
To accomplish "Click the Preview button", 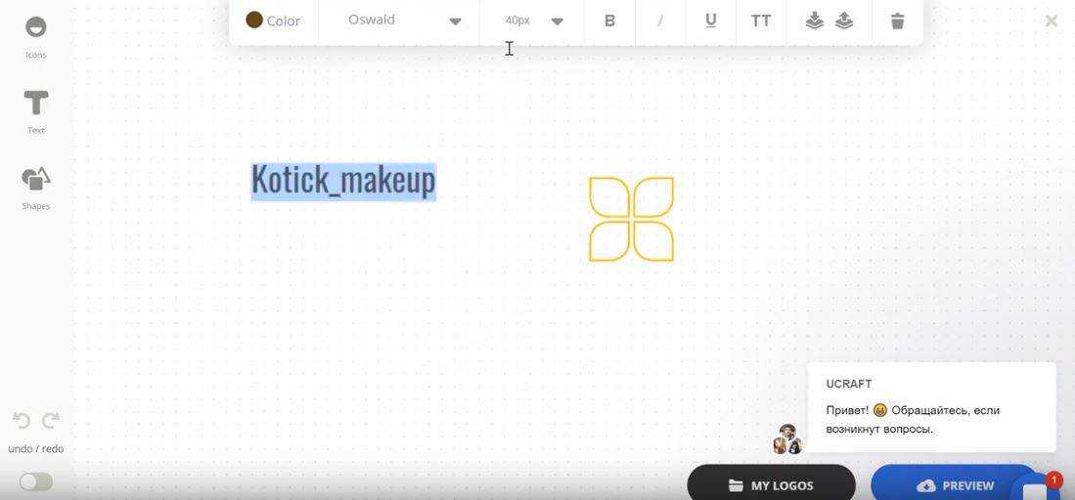I will pos(954,484).
